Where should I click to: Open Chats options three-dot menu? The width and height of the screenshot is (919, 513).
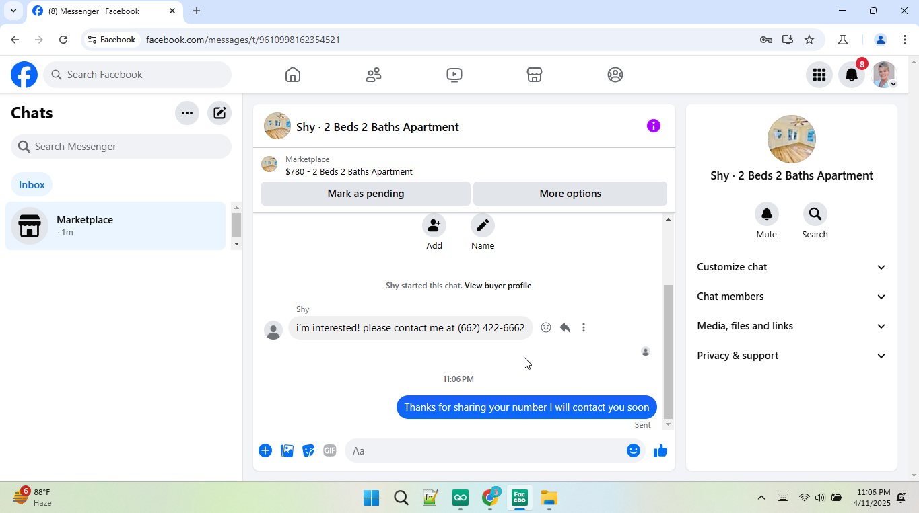tap(187, 113)
